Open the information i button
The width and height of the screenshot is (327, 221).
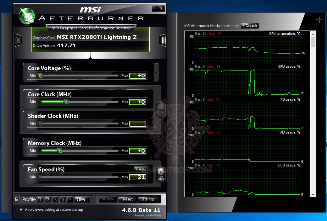[163, 40]
